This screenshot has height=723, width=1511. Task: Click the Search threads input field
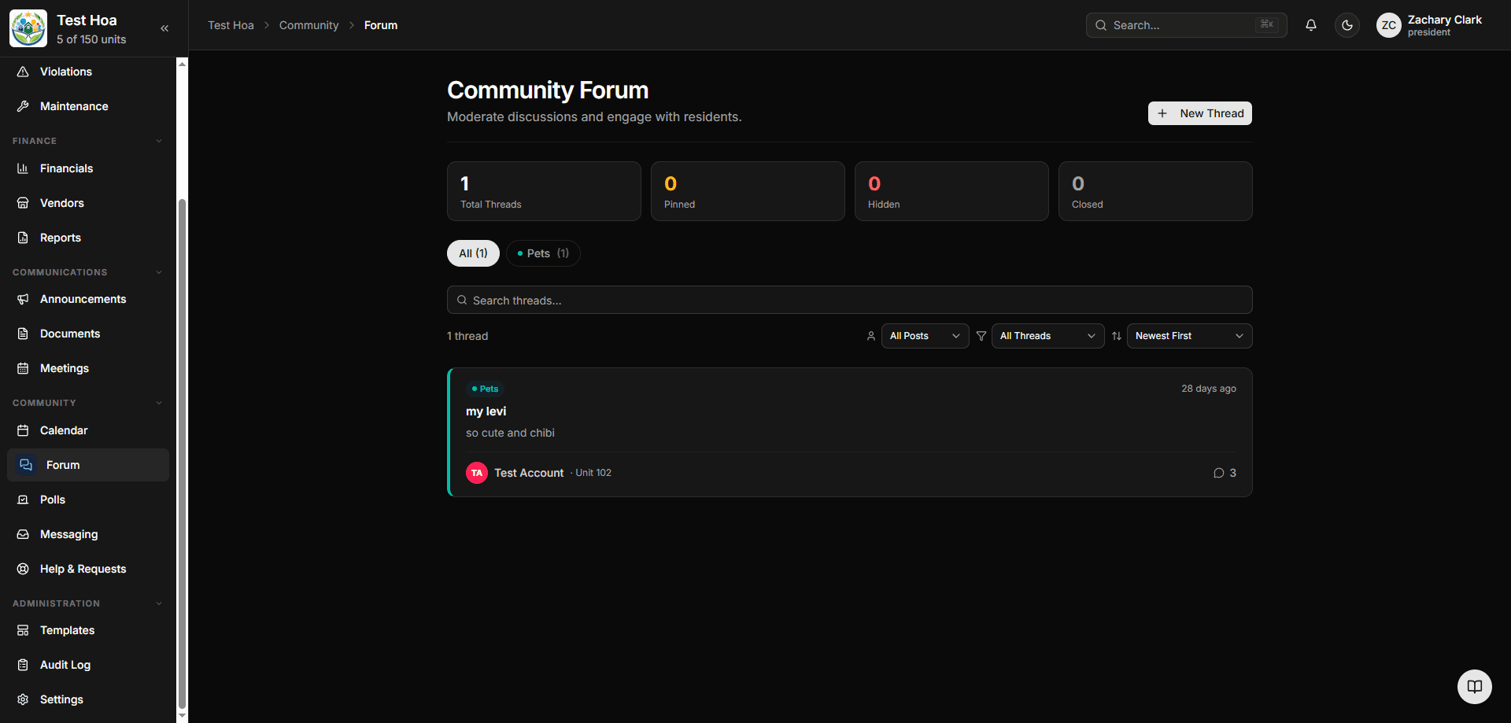pyautogui.click(x=850, y=300)
